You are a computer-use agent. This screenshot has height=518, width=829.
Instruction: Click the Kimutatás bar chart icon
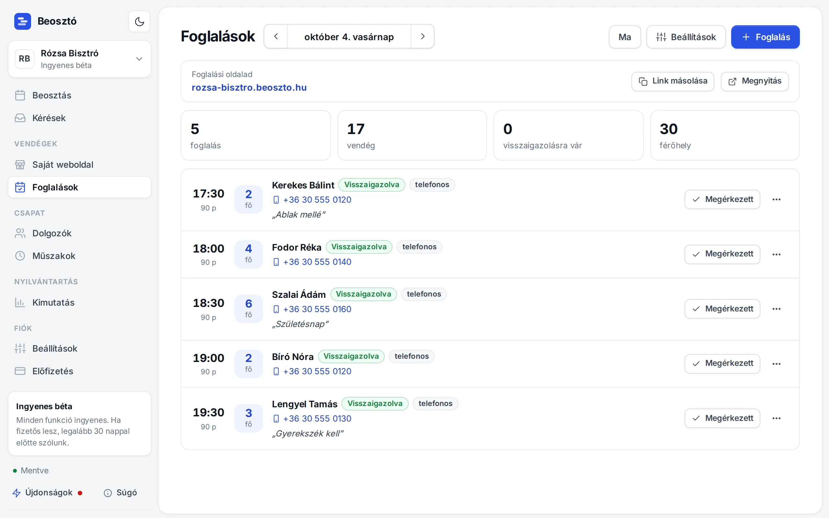point(20,302)
